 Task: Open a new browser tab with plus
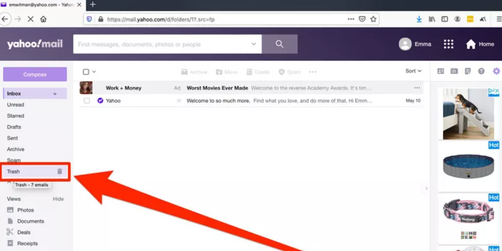93,5
